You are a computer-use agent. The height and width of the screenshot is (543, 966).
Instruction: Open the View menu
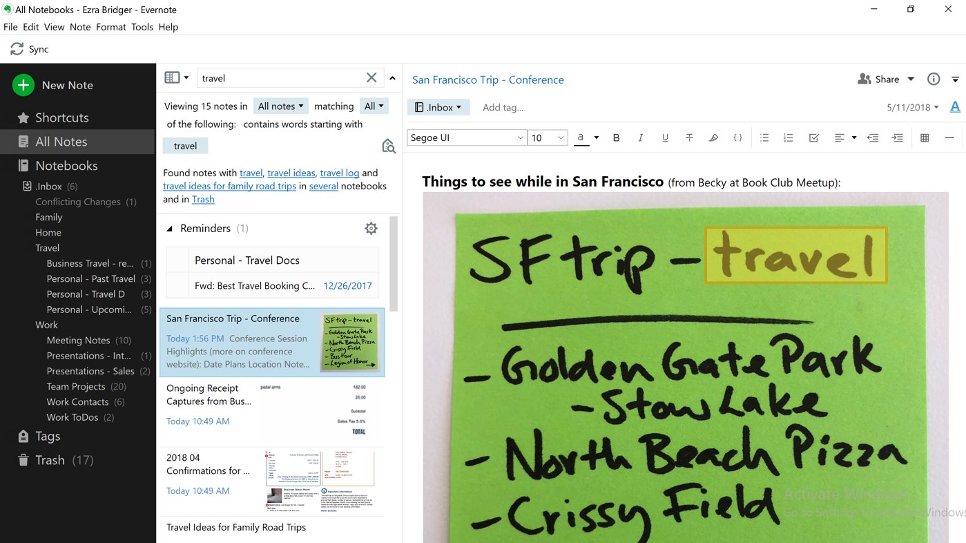click(54, 27)
